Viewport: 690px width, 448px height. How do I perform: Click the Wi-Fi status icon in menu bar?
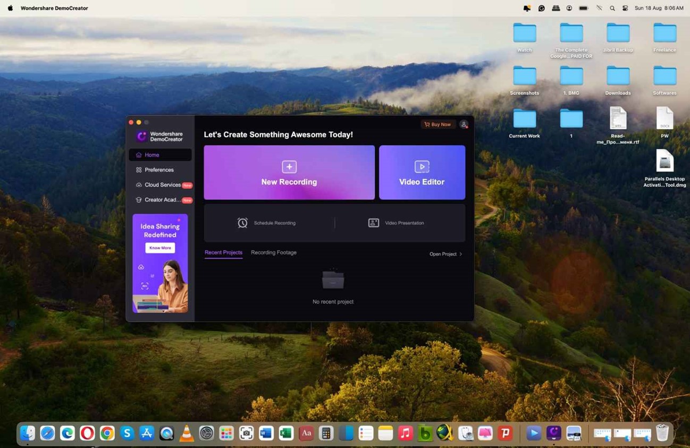point(599,9)
